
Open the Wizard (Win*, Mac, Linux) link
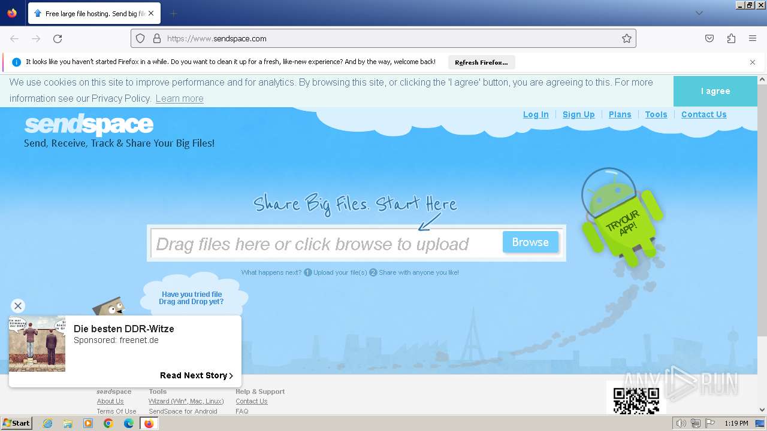coord(186,401)
